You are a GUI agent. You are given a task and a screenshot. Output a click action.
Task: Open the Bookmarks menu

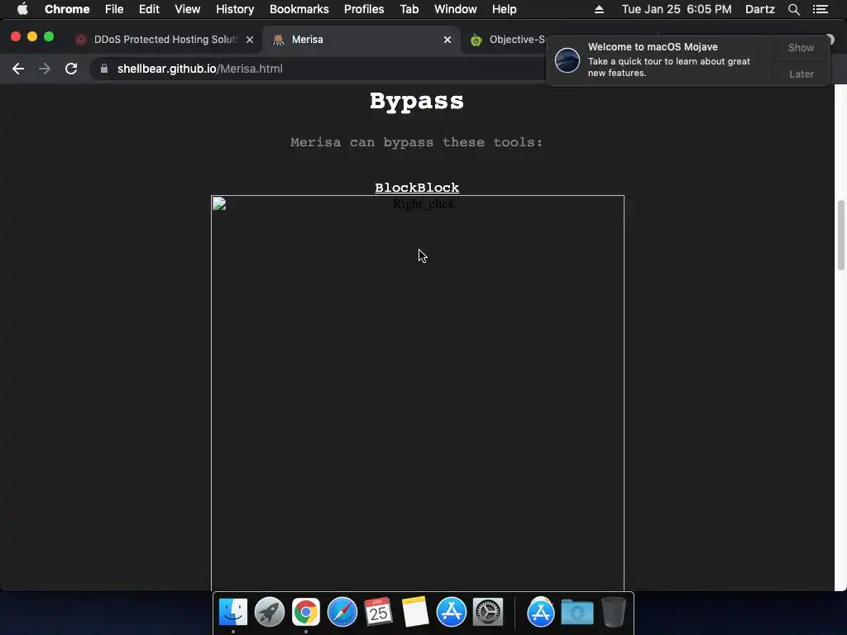pos(299,9)
